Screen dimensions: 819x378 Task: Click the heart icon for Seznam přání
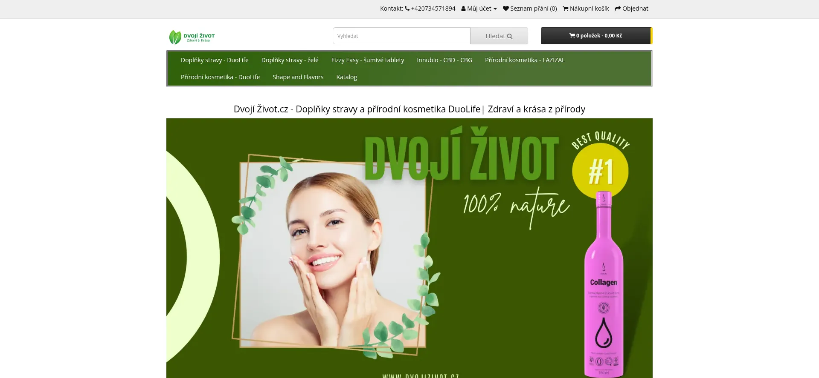506,9
